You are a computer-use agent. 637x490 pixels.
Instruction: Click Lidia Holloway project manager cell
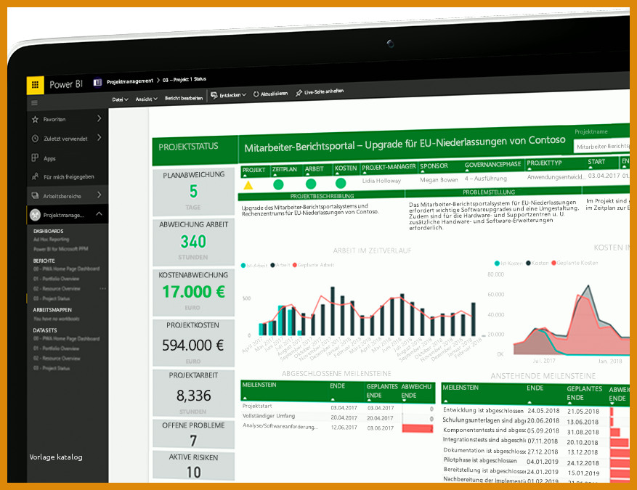point(381,181)
